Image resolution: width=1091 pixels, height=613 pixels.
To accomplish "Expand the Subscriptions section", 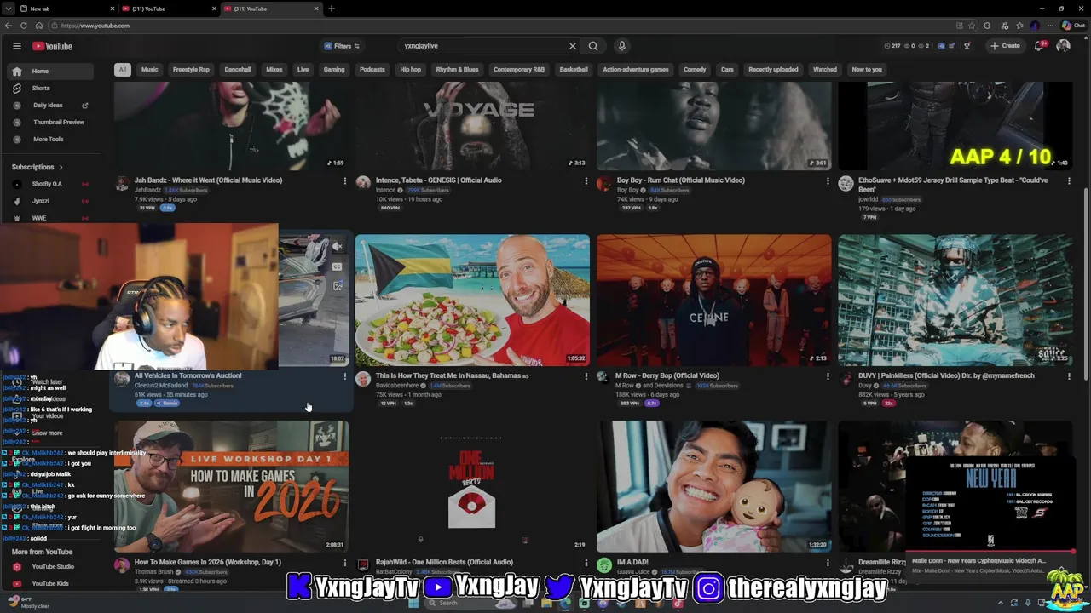I will (x=38, y=167).
